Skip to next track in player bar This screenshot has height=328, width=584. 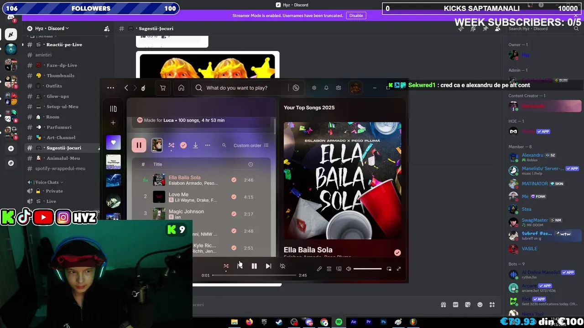click(x=268, y=266)
